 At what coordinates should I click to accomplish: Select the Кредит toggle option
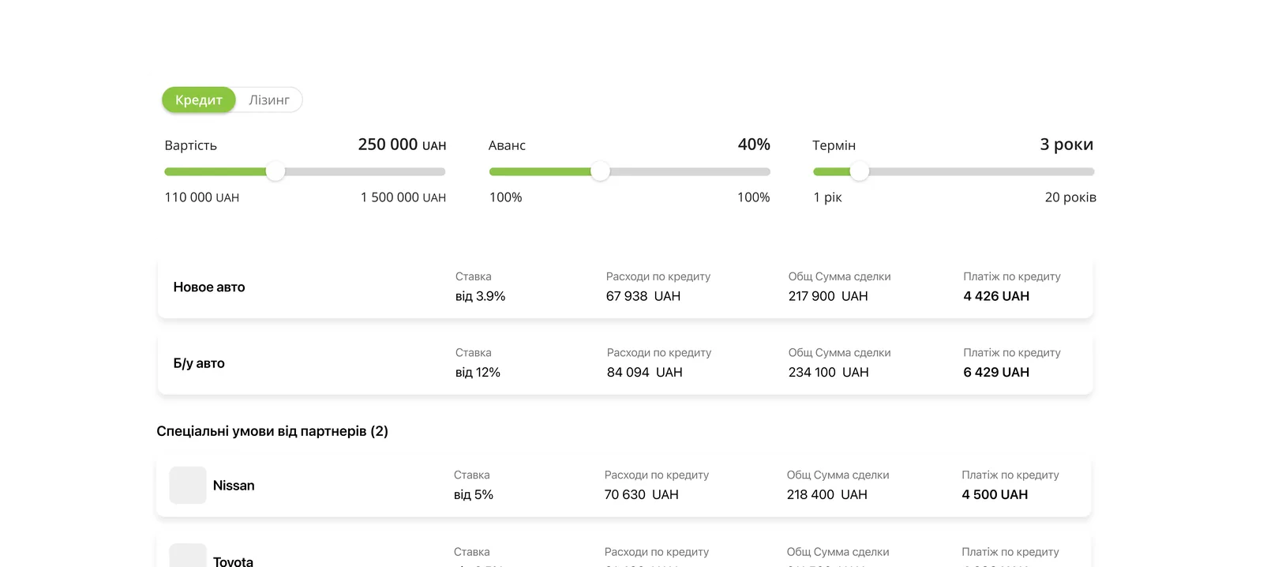coord(199,100)
